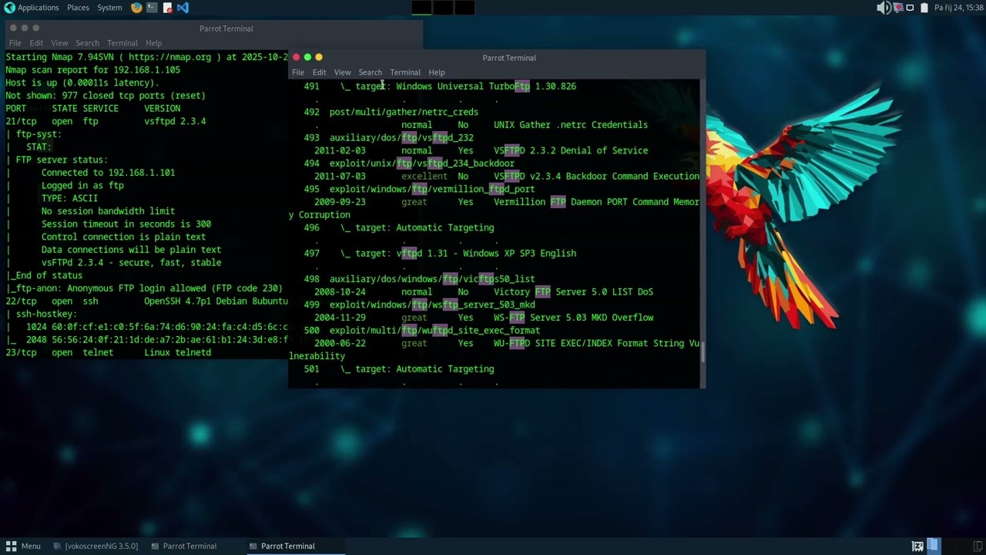
Task: Open File menu in background Nmap terminal
Action: [x=15, y=43]
